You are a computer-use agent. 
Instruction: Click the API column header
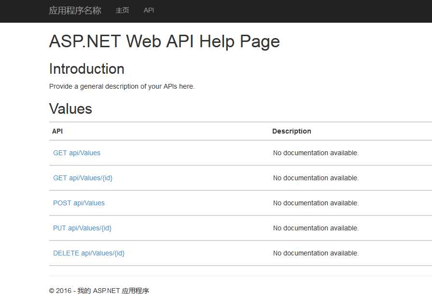[57, 131]
